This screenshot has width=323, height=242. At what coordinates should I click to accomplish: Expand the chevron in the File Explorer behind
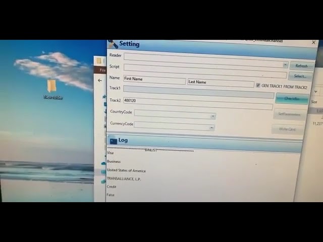point(315,91)
